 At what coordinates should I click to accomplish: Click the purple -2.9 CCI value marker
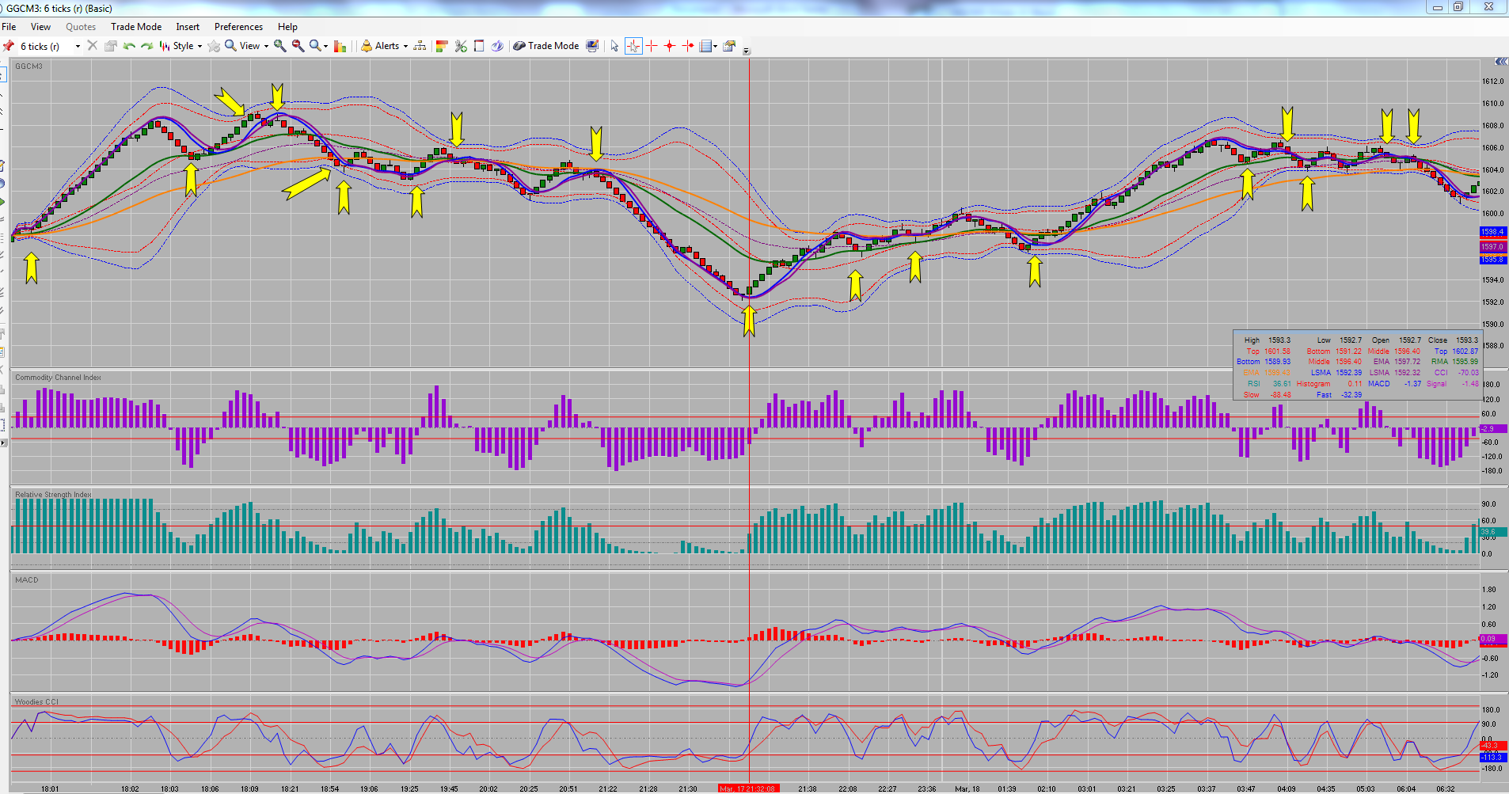[1493, 429]
